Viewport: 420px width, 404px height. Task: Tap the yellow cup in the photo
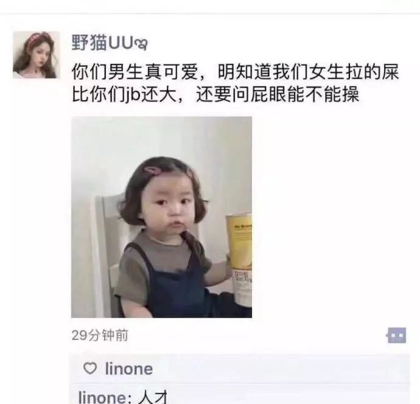click(x=239, y=259)
